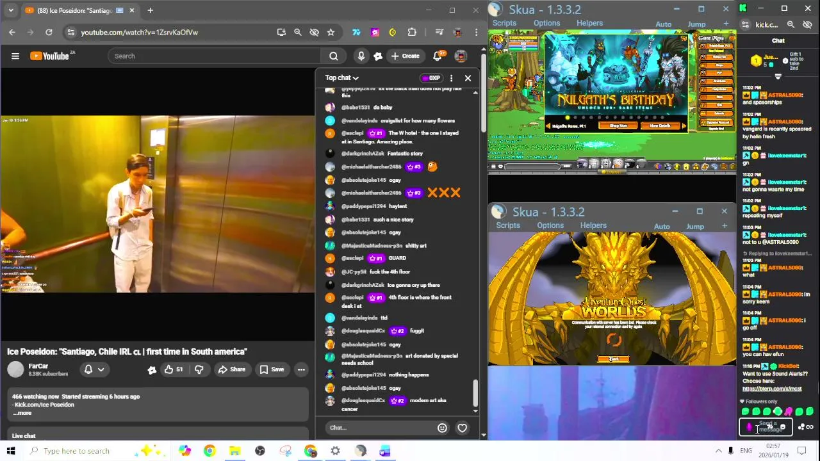This screenshot has width=820, height=461.
Task: Reload the YouTube page in Chrome
Action: pos(49,32)
